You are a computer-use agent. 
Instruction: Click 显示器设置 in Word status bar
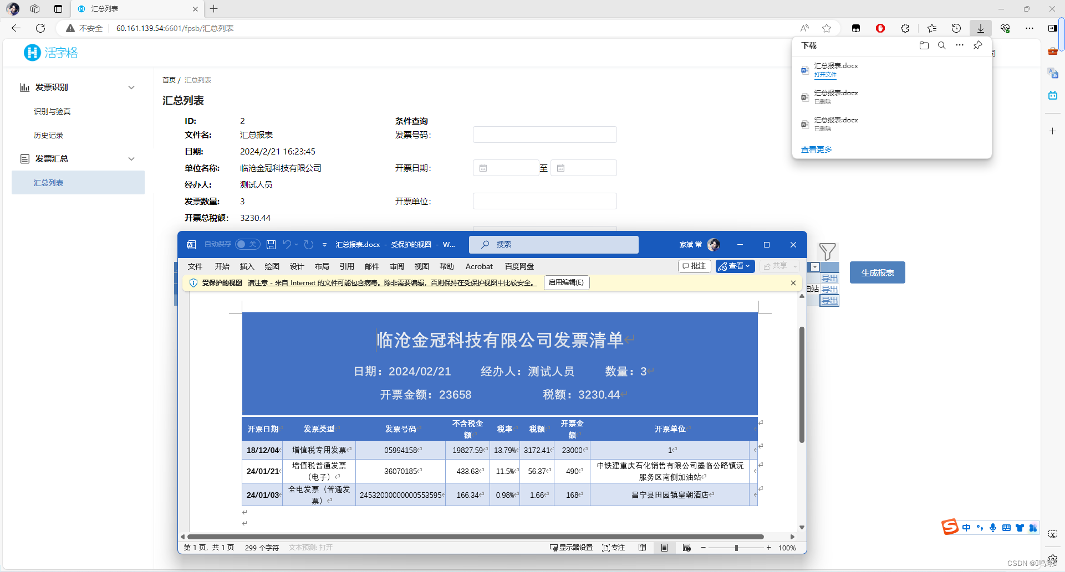[571, 548]
